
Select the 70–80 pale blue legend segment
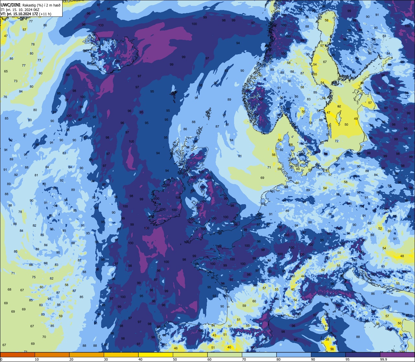[259, 355]
